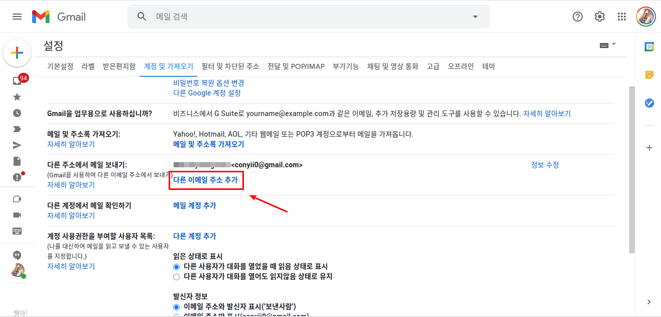Open Gmail help with the question mark icon

click(x=577, y=16)
